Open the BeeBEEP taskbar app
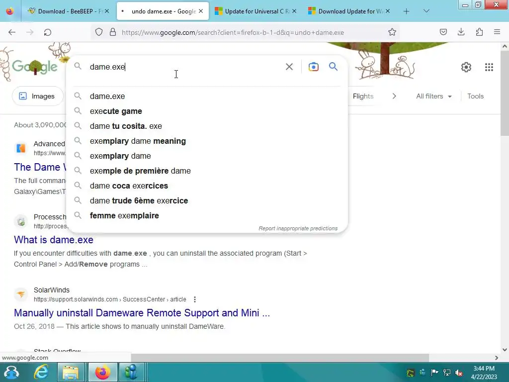Image resolution: width=509 pixels, height=382 pixels. coord(131,372)
